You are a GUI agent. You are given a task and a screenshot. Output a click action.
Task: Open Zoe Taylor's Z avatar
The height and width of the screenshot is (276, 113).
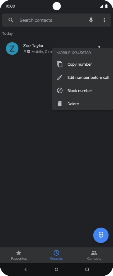(12, 48)
